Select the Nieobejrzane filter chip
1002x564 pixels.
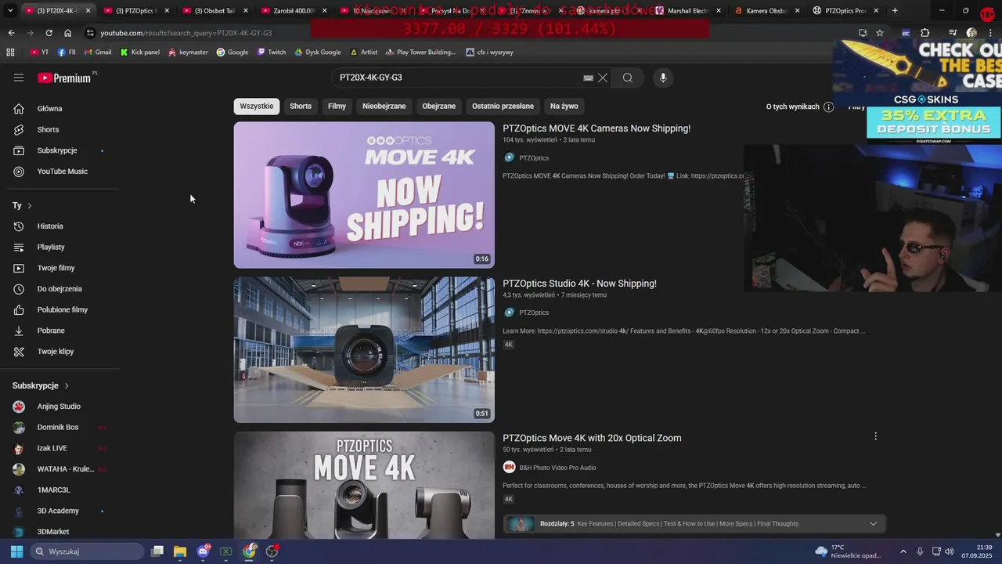[384, 107]
